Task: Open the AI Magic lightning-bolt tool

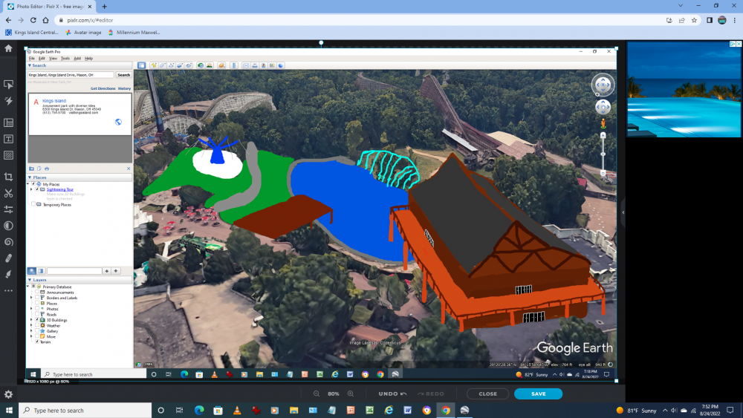Action: (x=8, y=101)
